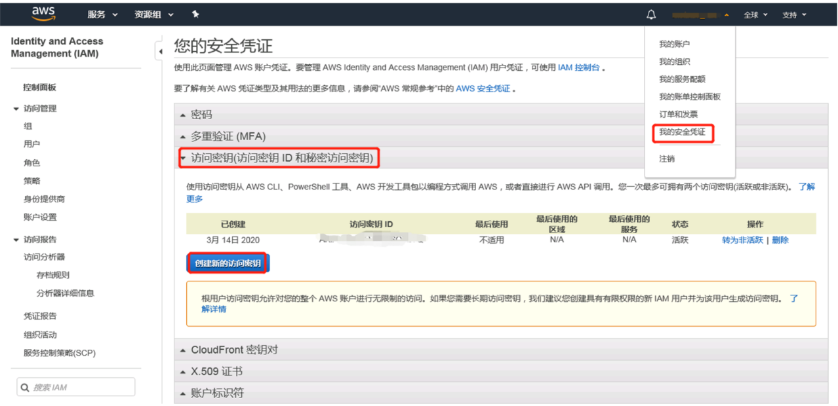Collapse the 访问管理 sidebar group
The image size is (838, 406).
tap(35, 109)
